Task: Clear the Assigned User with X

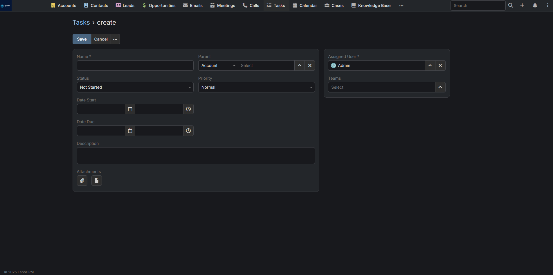Action: (440, 65)
